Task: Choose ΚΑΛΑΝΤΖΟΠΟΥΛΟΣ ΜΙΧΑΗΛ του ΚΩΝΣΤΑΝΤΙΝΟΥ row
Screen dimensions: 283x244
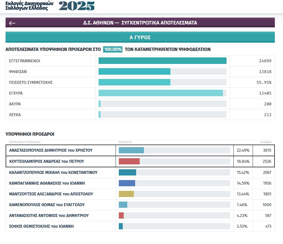Action: pos(53,172)
